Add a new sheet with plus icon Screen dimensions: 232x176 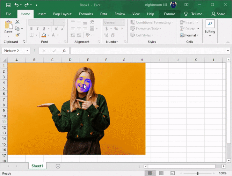pos(58,166)
